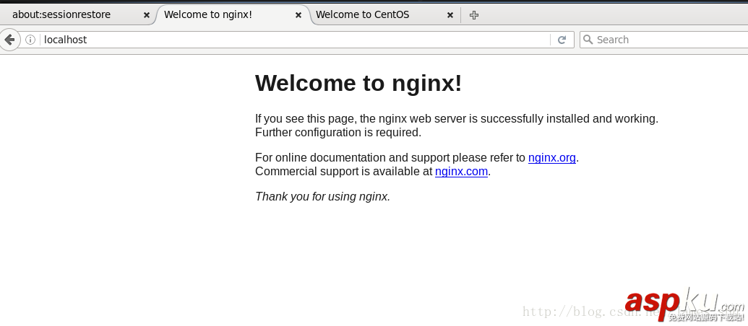
Task: Click 'Commercial support is available at' text
Action: [x=343, y=172]
